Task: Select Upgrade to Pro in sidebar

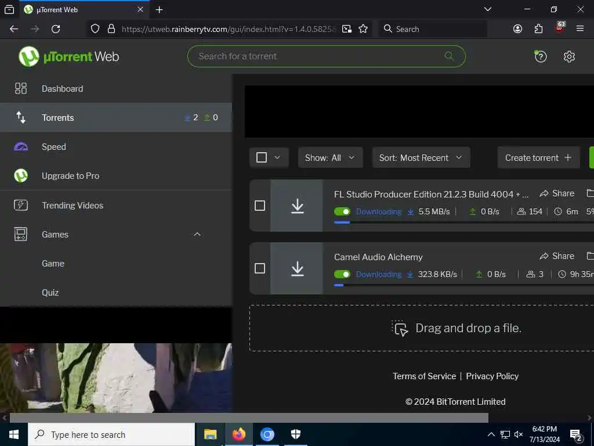Action: tap(116, 176)
